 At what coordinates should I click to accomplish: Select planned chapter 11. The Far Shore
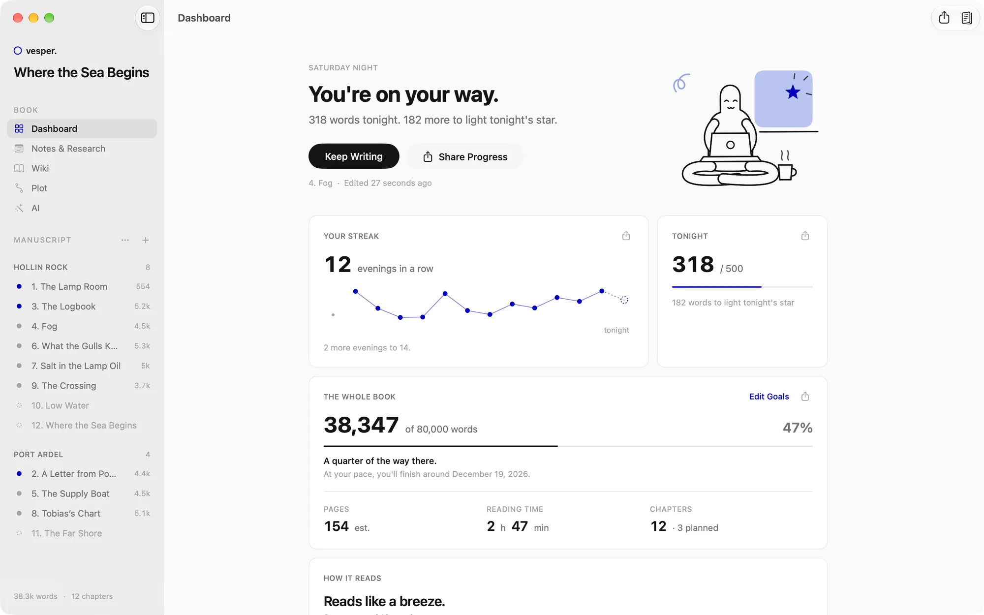click(82, 533)
